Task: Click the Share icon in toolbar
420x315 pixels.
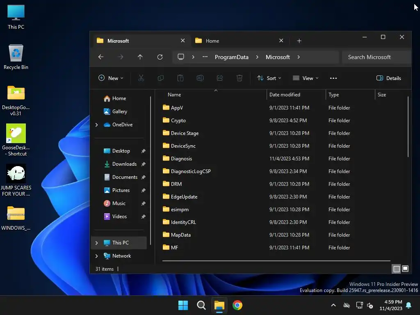Action: (220, 78)
